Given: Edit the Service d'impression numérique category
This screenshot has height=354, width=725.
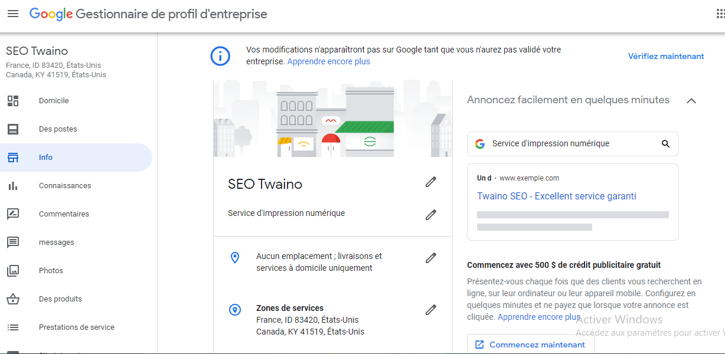Looking at the screenshot, I should coord(431,215).
